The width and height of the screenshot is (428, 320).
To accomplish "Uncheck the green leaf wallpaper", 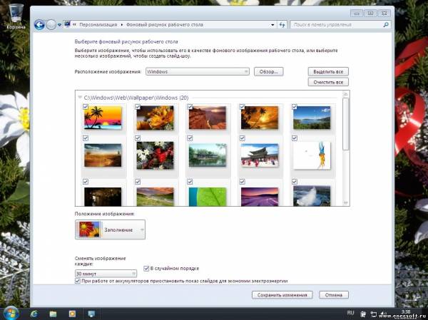I will point(190,182).
